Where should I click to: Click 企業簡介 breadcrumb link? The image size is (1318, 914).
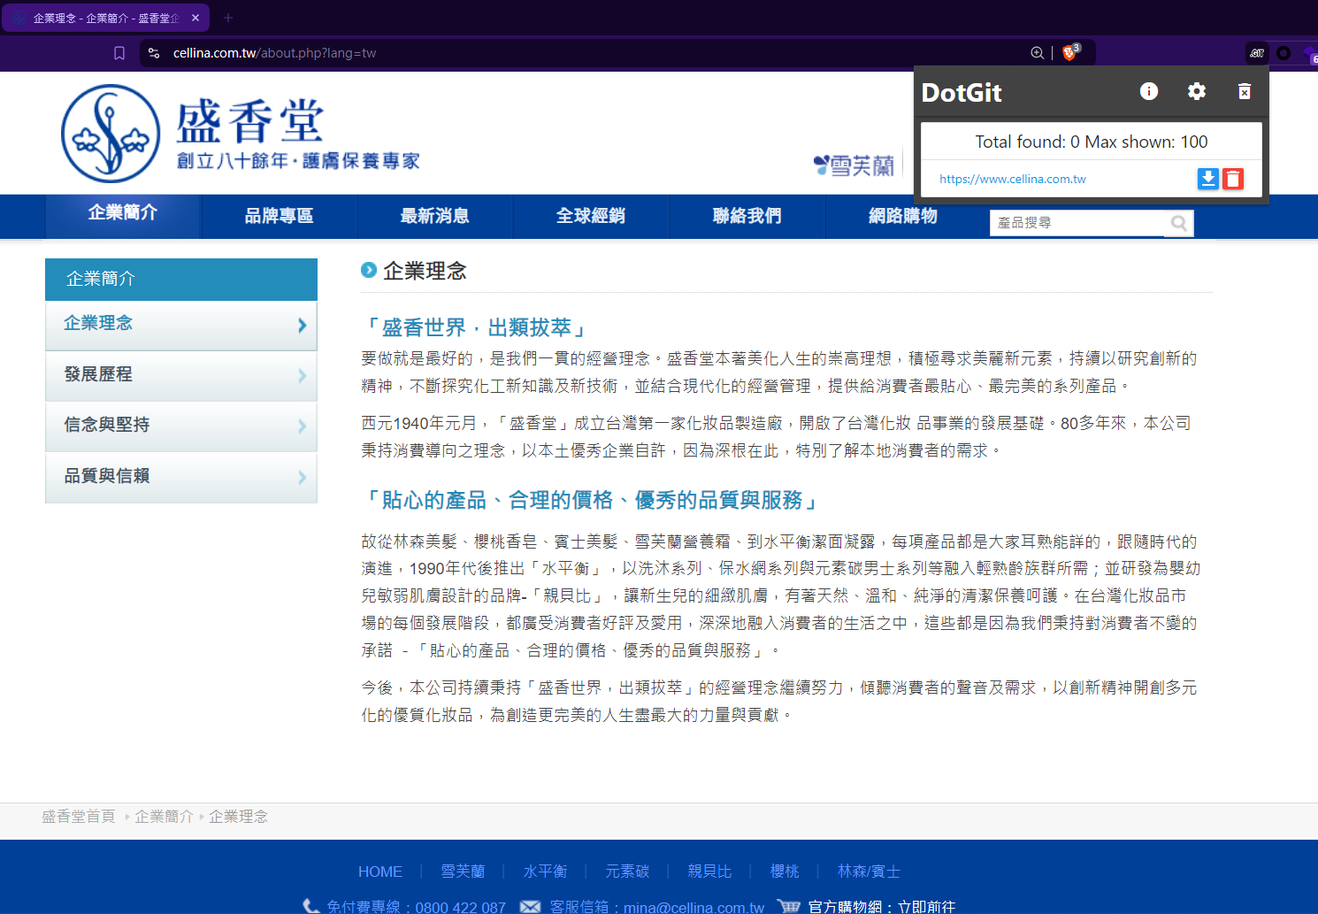(165, 817)
